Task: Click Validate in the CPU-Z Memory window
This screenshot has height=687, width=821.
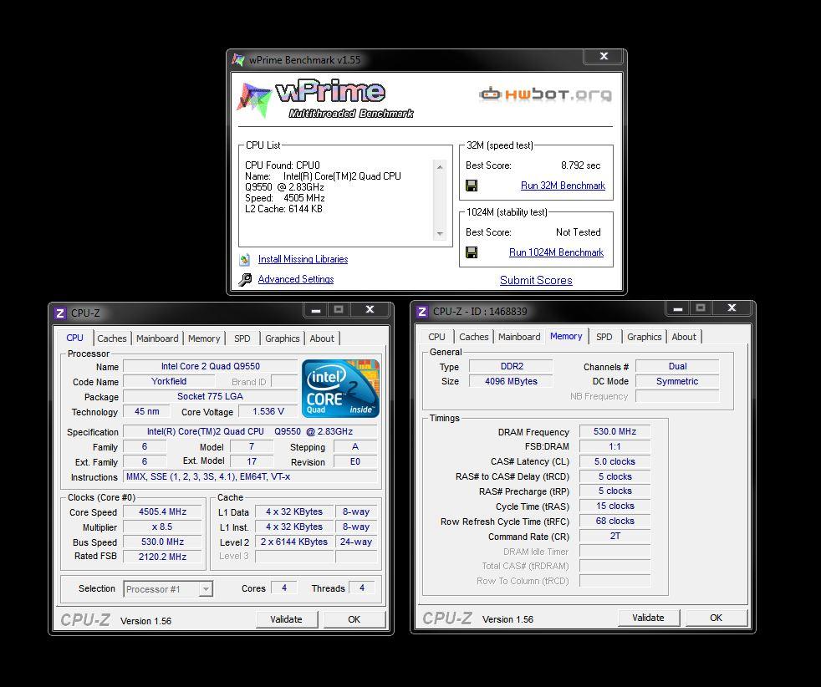Action: (x=648, y=618)
